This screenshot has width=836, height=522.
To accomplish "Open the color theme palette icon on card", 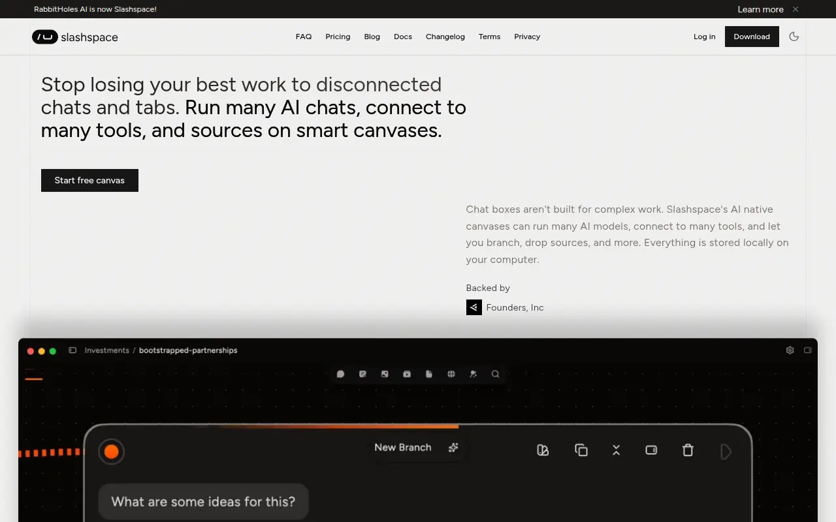I will pos(543,450).
